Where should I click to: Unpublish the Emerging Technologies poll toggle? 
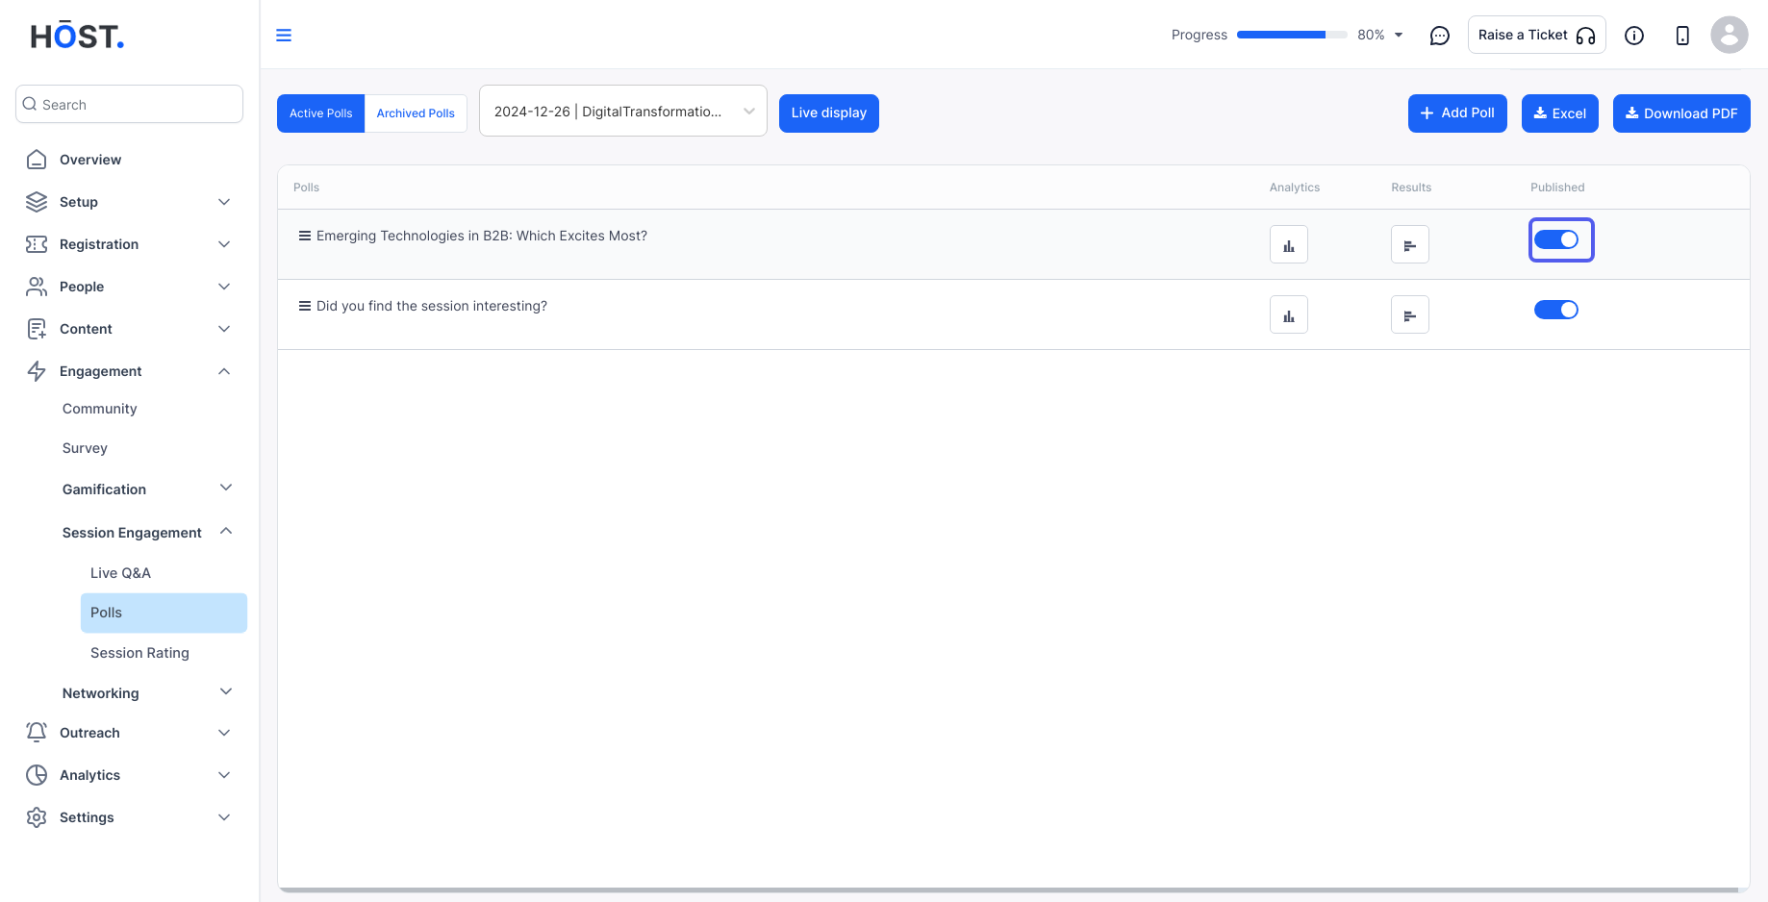1556,239
